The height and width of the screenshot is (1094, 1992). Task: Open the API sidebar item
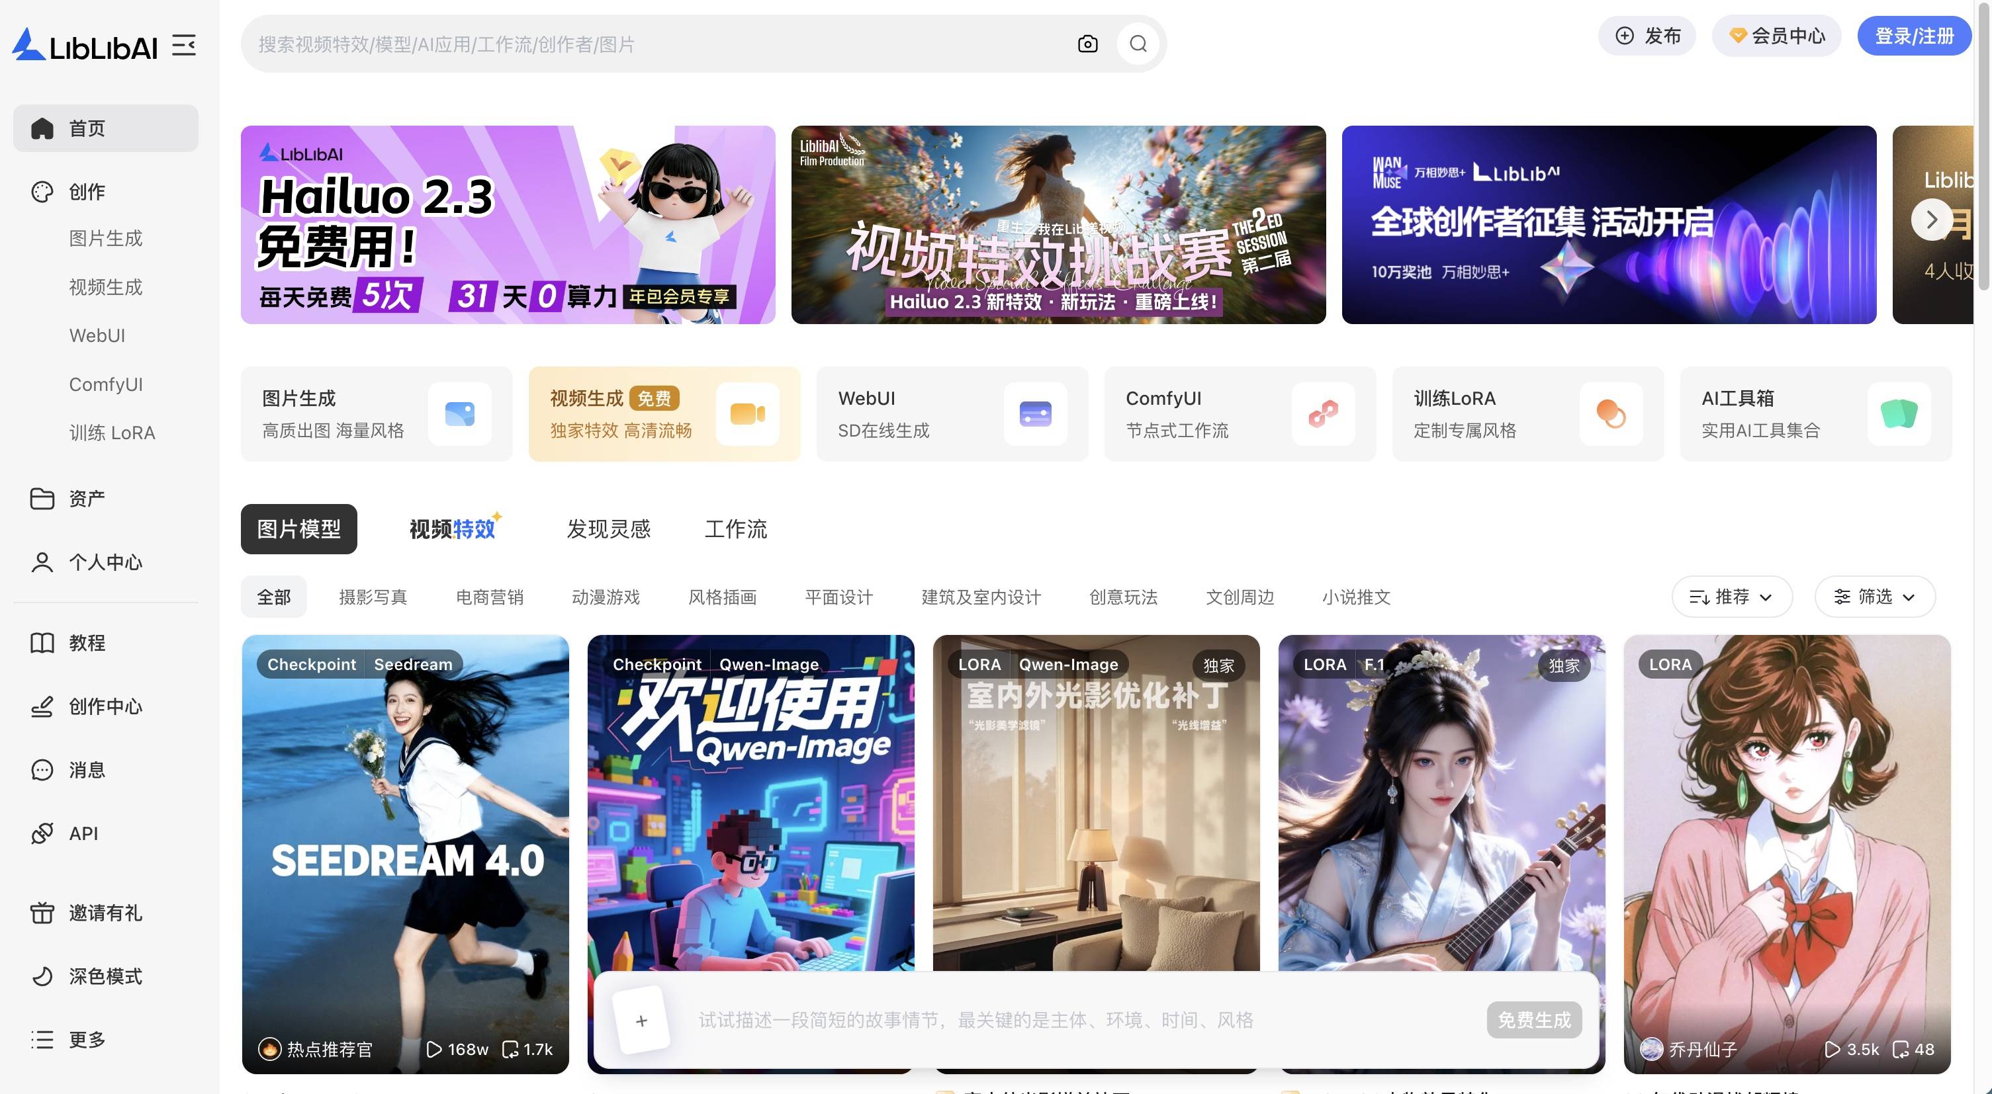83,833
